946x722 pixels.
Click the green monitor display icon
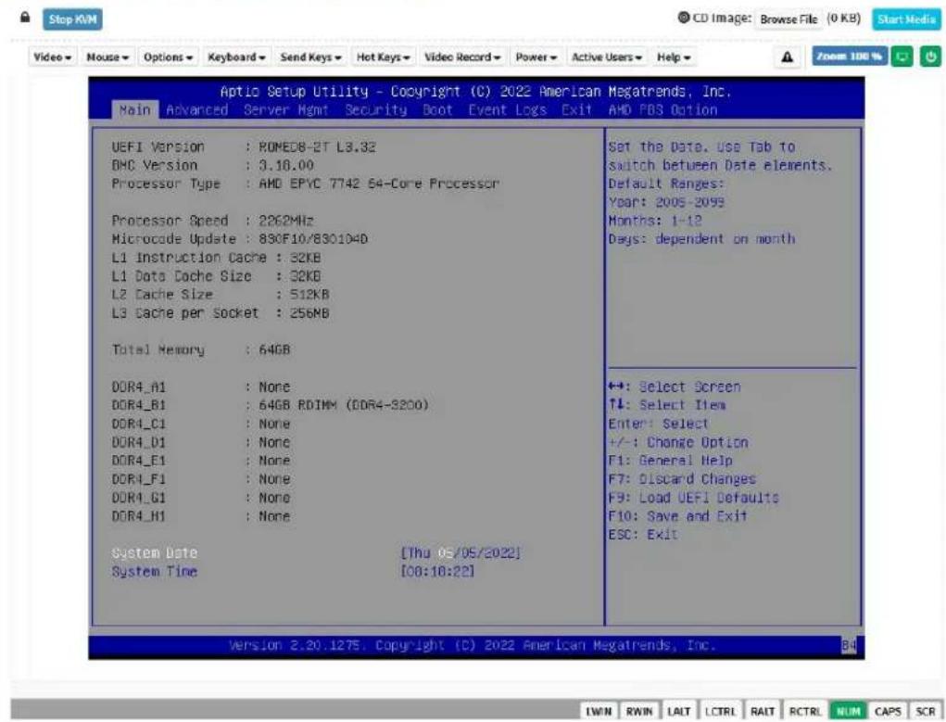click(x=902, y=57)
